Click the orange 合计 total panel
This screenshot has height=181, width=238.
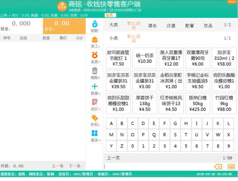(64, 26)
